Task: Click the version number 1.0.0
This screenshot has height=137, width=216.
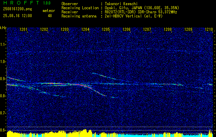Action: [47, 3]
